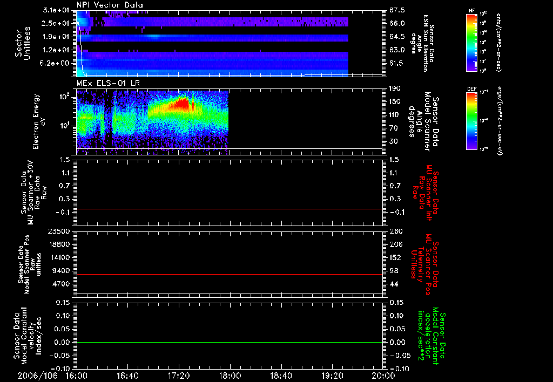Click the 'ergs/(cm**2-sr-sec-eV)' units label
This screenshot has height=382, width=553.
coord(500,121)
